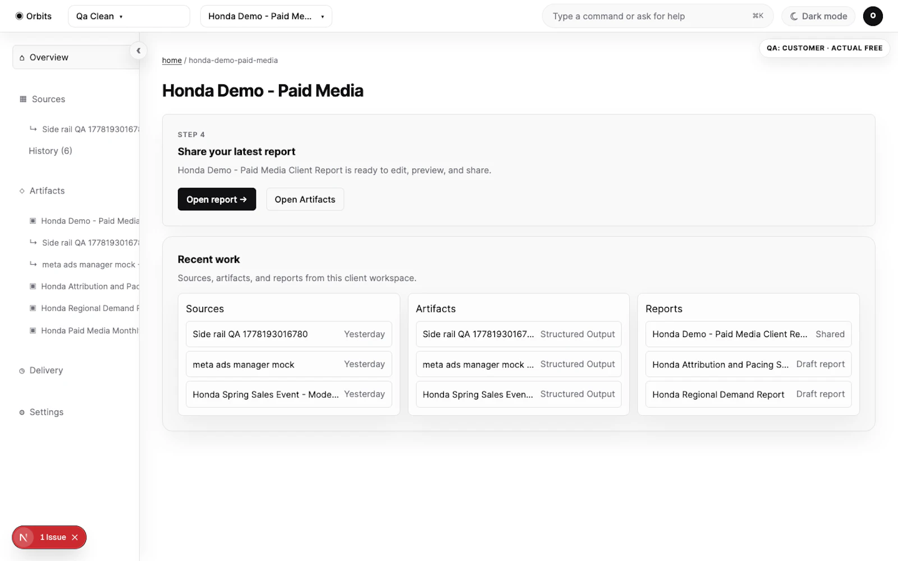Image resolution: width=898 pixels, height=561 pixels.
Task: Click the moon icon for Dark mode
Action: (x=794, y=16)
